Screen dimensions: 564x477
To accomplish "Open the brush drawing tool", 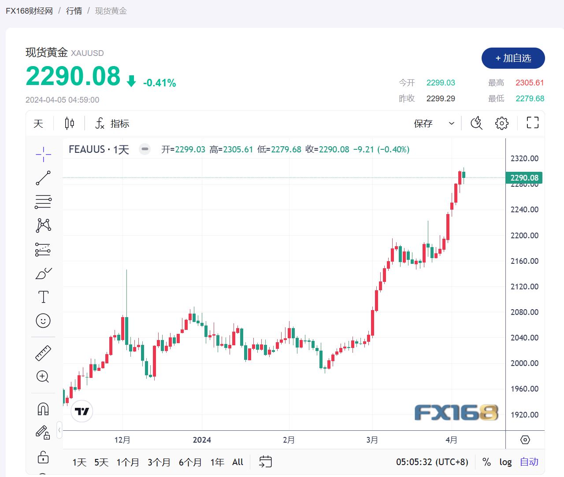I will tap(43, 274).
